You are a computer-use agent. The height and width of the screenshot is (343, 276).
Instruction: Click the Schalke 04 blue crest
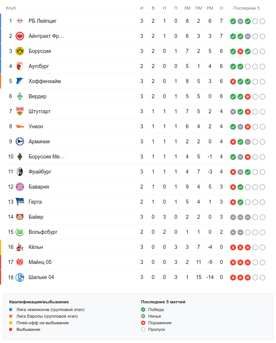(x=19, y=277)
